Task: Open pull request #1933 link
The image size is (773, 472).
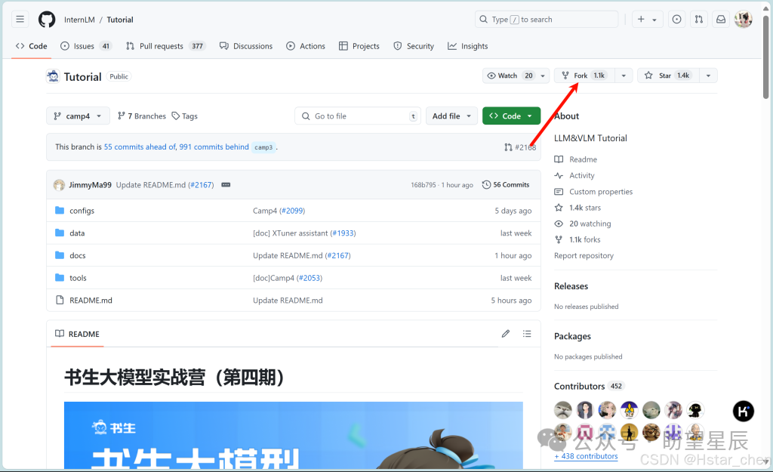Action: 343,233
